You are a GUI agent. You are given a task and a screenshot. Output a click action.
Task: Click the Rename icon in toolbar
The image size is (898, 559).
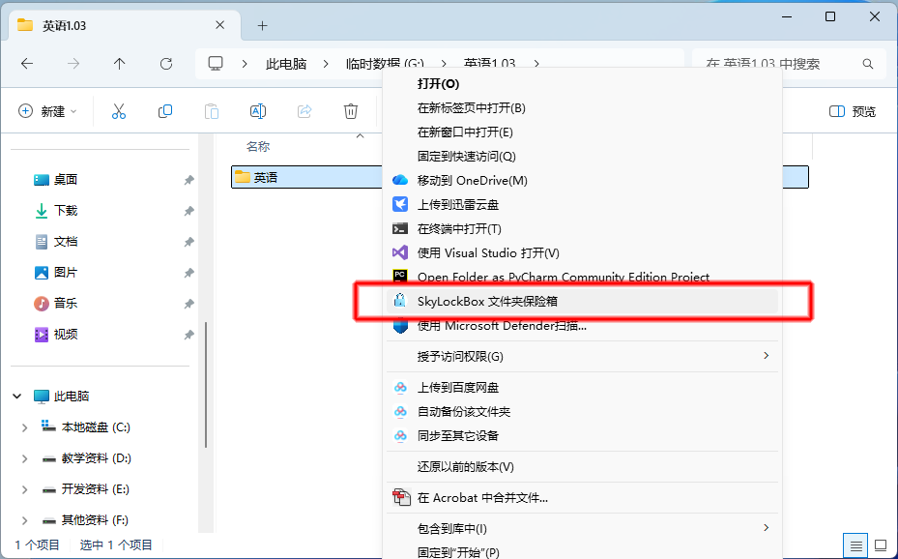(258, 111)
